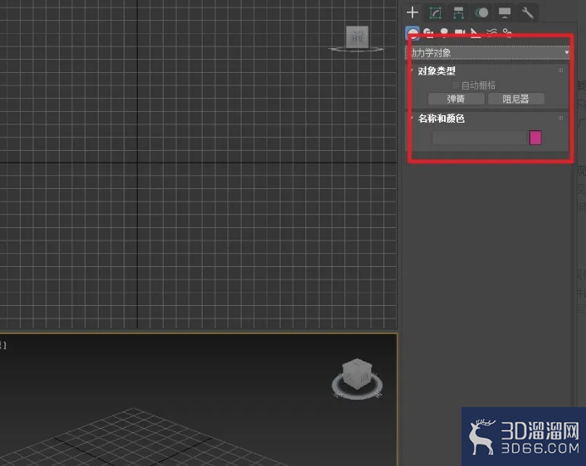Open the Hierarchy panel tab
The image size is (586, 466).
(458, 12)
